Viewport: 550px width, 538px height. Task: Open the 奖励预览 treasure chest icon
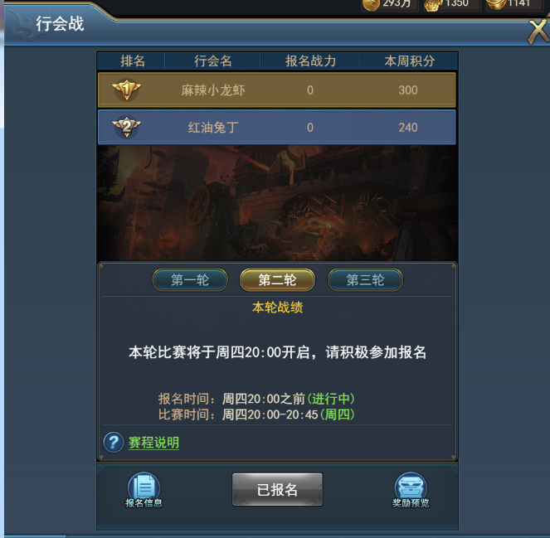point(411,490)
